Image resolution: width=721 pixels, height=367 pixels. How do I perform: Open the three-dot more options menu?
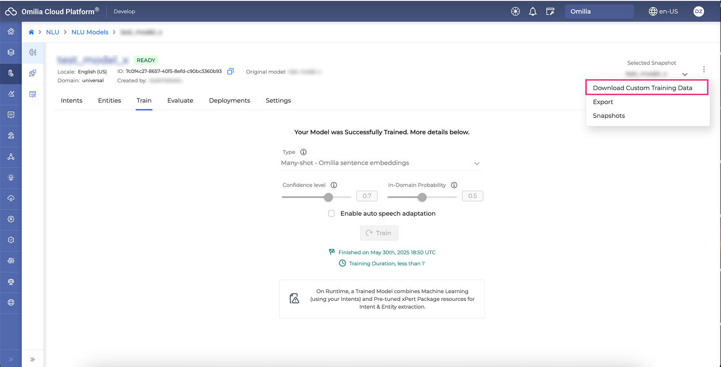(704, 70)
